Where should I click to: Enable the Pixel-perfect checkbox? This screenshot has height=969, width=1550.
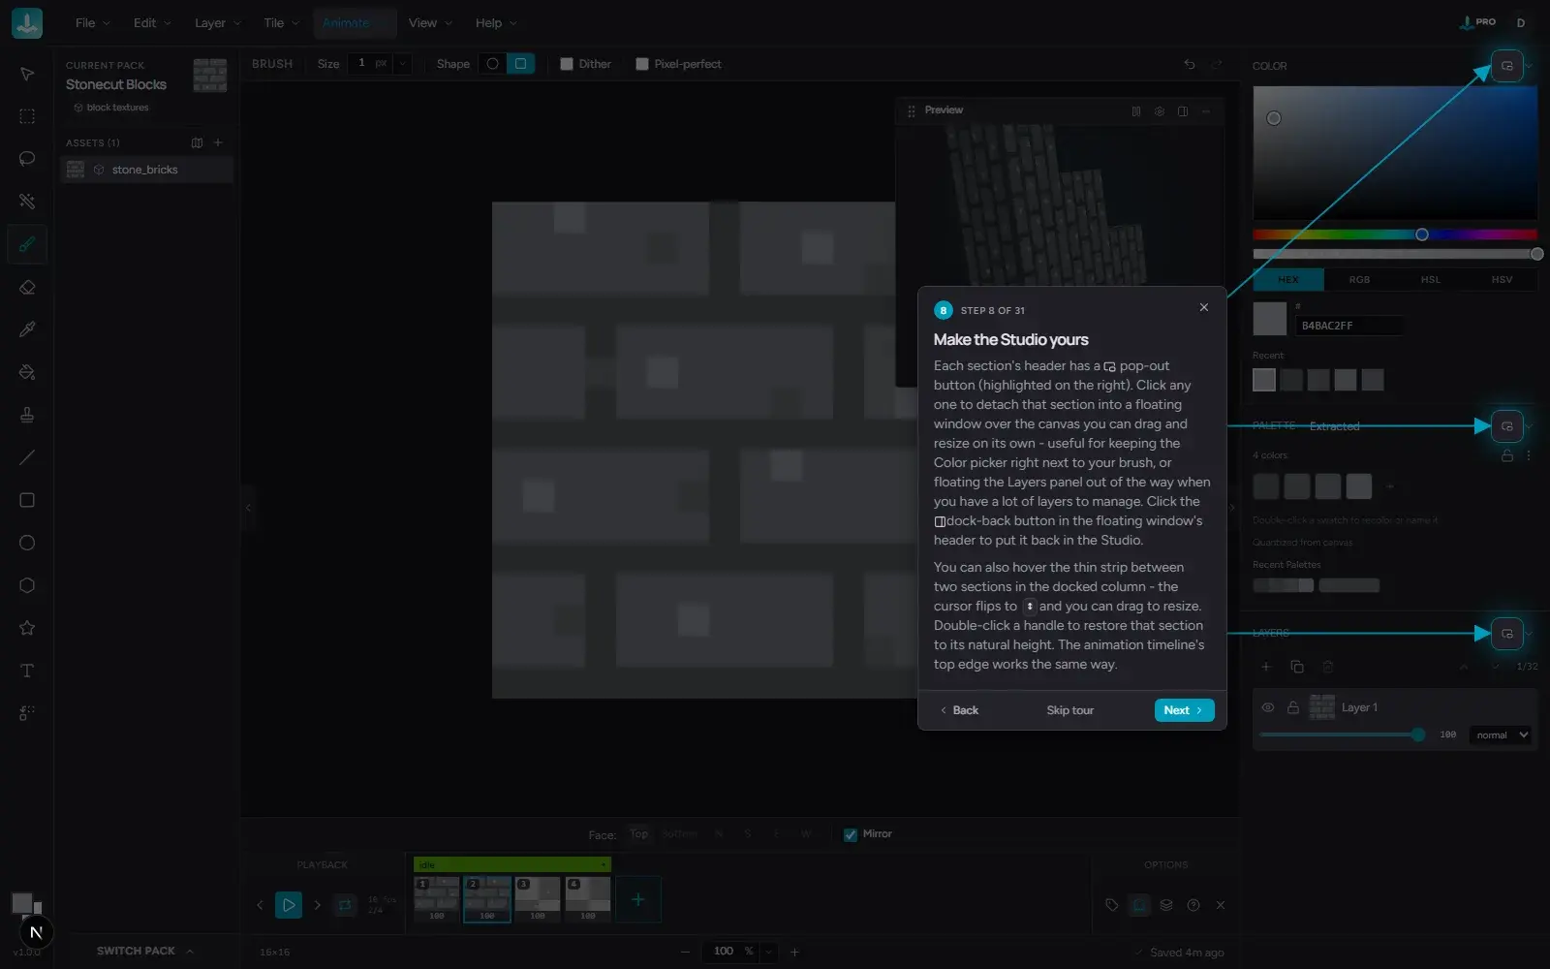pyautogui.click(x=641, y=64)
